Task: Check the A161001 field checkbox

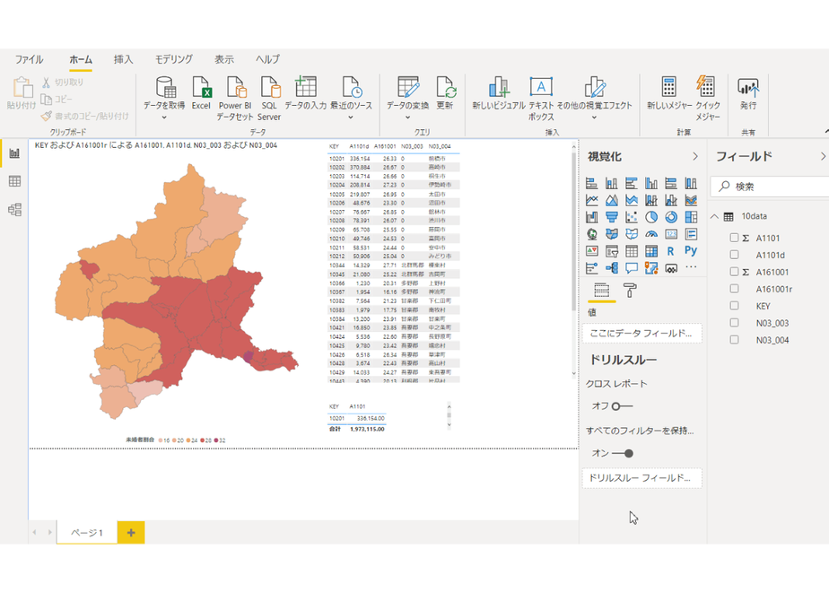Action: 735,272
